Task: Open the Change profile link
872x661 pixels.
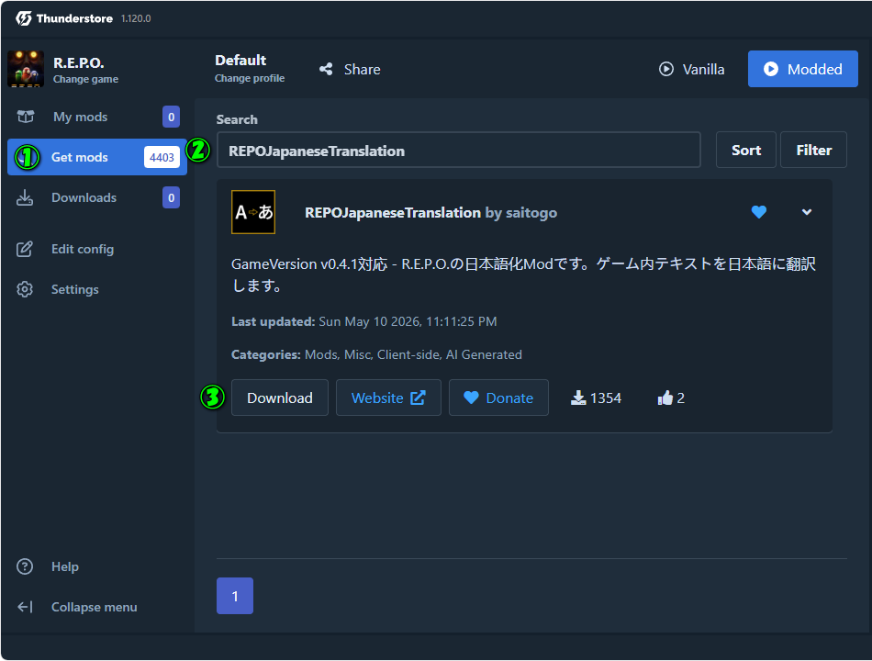Action: [250, 78]
